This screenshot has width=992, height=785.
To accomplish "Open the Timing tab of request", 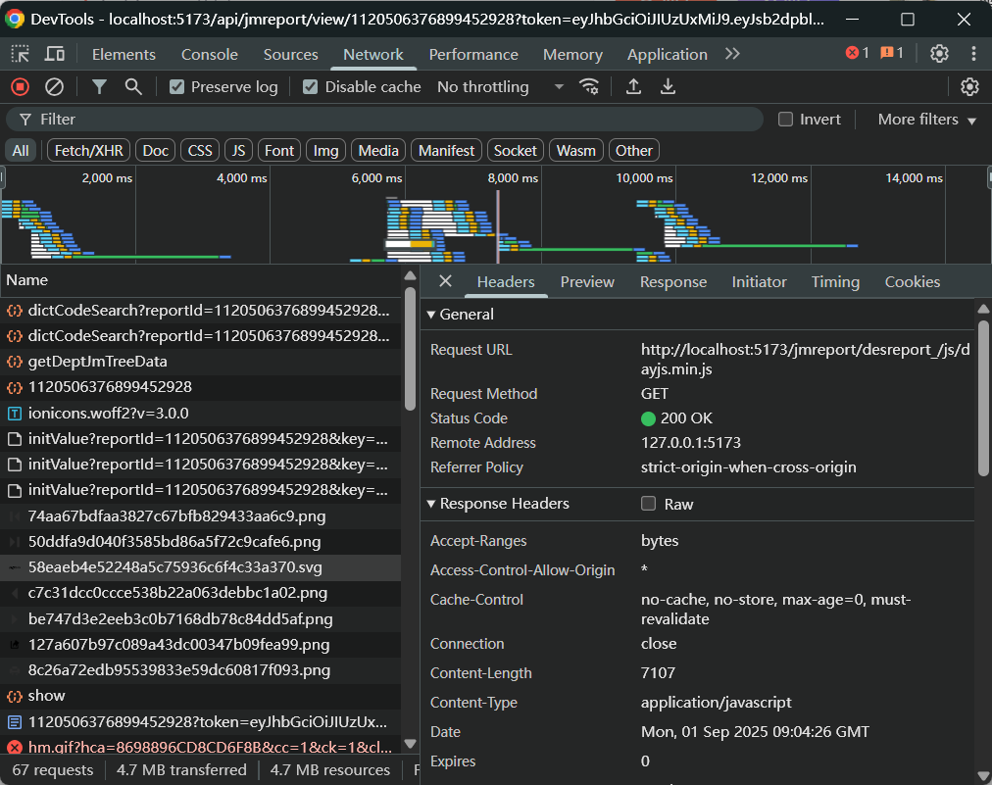I will coord(835,281).
